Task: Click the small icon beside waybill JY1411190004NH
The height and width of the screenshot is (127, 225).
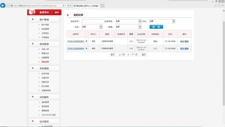Action: coord(86,48)
